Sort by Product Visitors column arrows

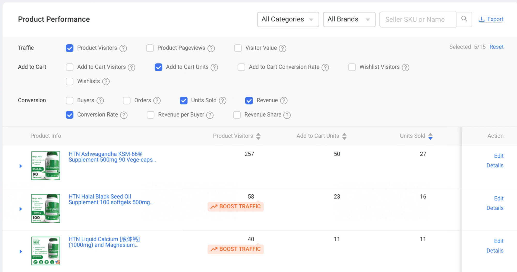[258, 136]
